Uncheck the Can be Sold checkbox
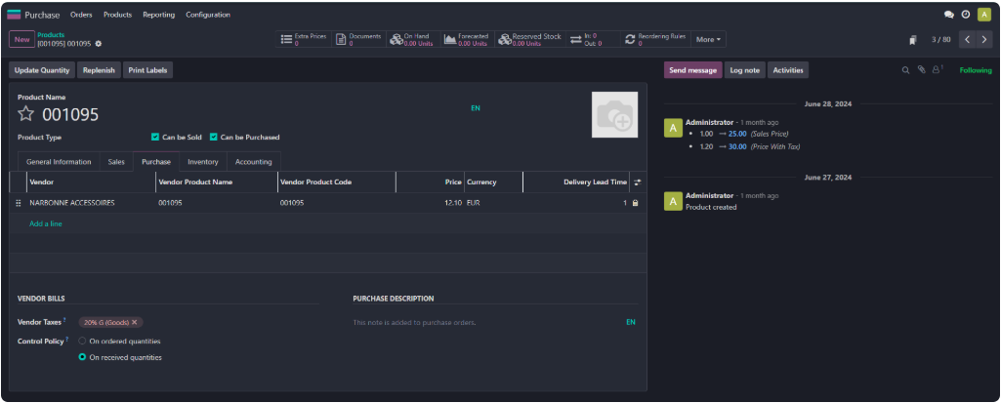Viewport: 1001px width, 403px height. (155, 138)
